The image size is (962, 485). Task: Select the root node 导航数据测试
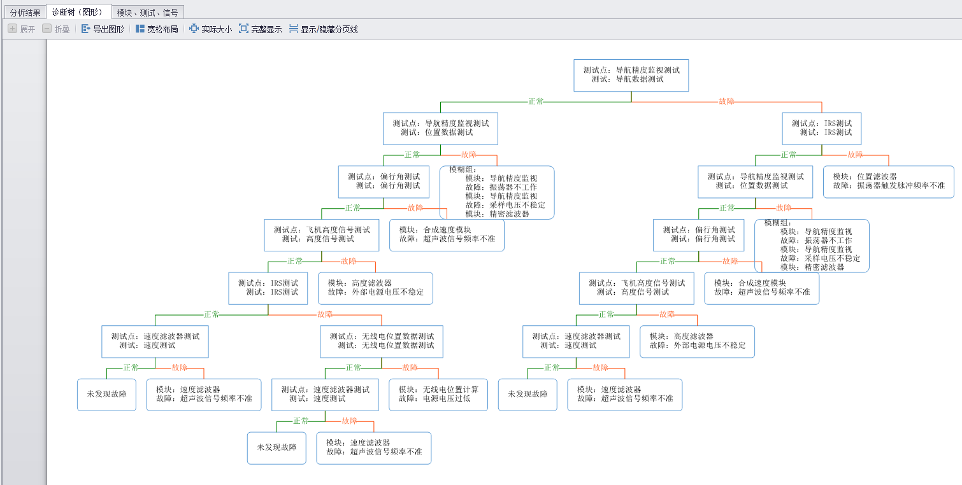coord(631,75)
